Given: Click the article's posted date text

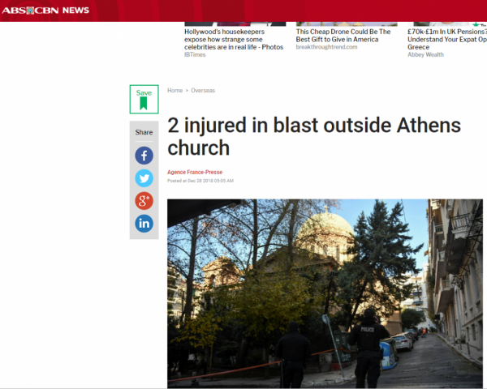Looking at the screenshot, I should [208, 181].
